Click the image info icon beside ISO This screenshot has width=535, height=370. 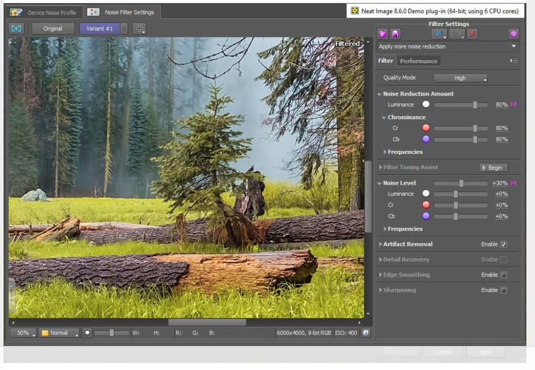[x=366, y=332]
